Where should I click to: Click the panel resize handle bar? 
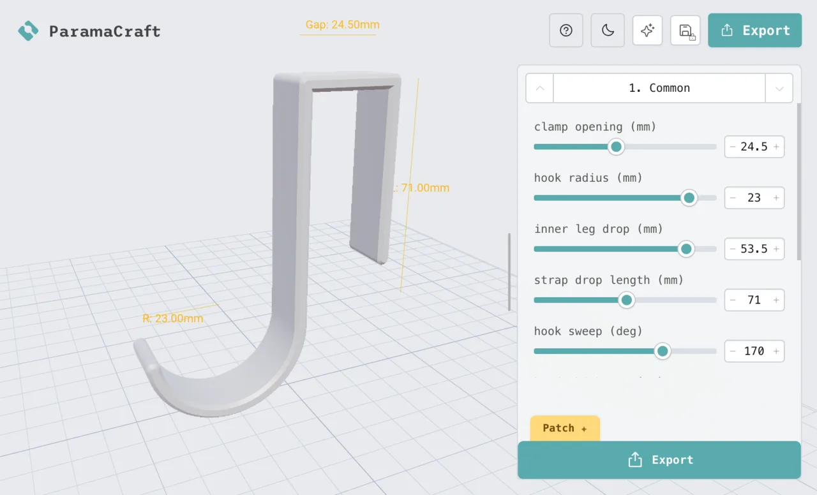[x=509, y=272]
